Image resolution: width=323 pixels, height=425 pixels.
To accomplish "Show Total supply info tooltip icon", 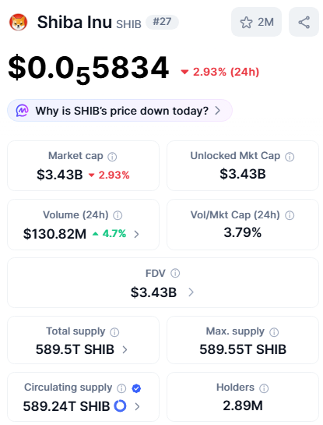I will [114, 332].
